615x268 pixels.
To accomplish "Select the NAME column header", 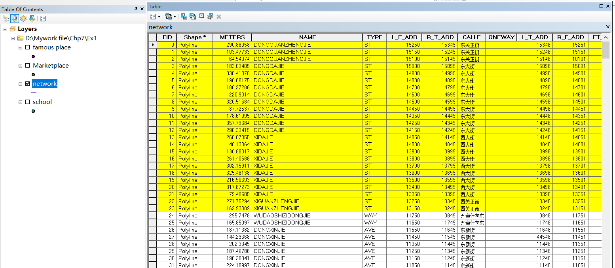I will 307,37.
